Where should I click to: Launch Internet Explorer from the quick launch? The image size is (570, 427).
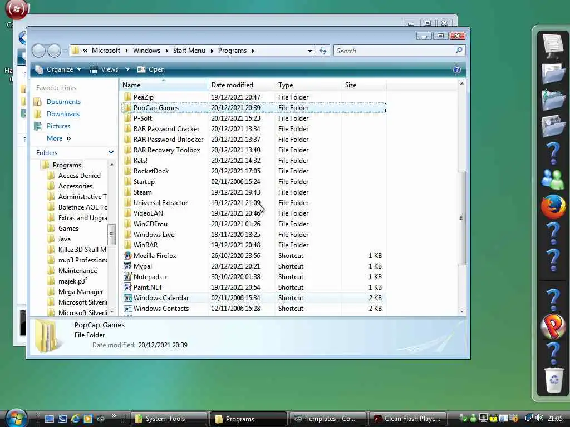tap(75, 419)
